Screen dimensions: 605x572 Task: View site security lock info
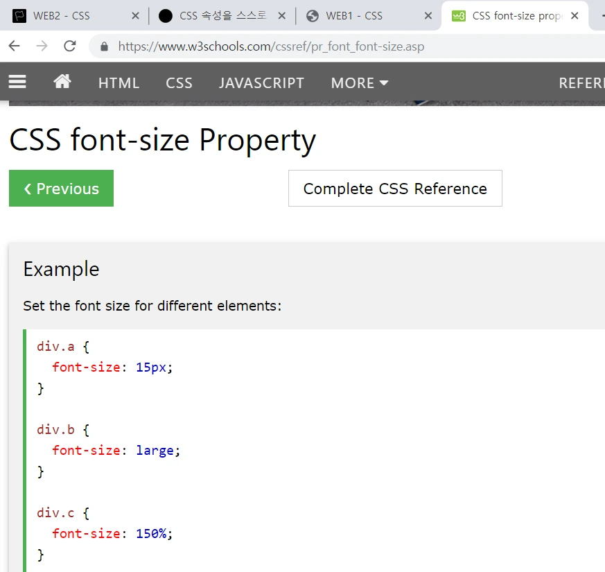[x=104, y=46]
